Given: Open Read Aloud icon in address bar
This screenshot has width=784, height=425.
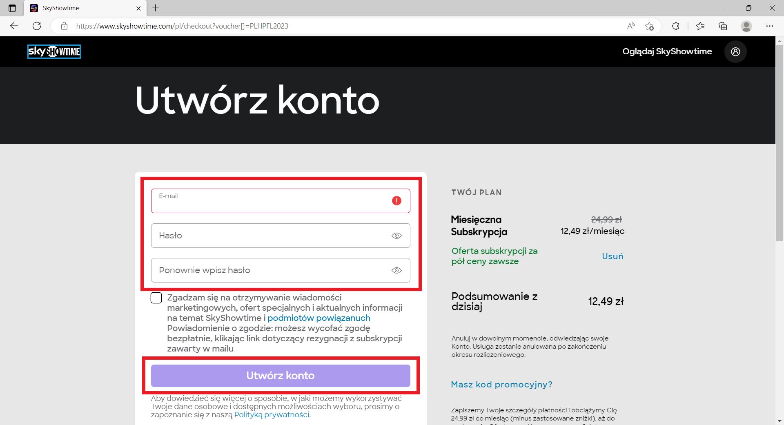Looking at the screenshot, I should tap(631, 26).
